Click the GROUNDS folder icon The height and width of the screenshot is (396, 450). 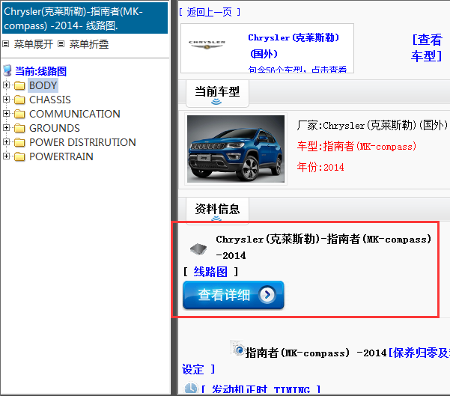click(19, 128)
